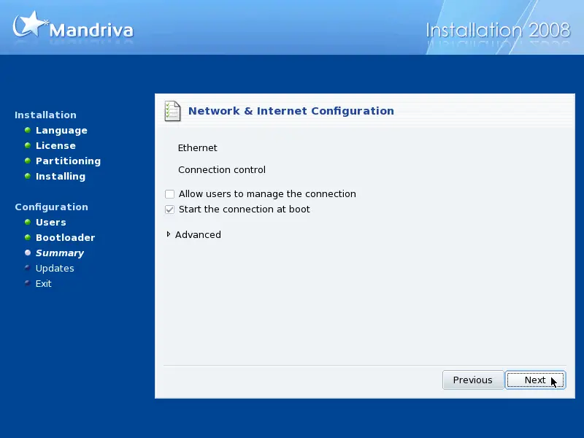The image size is (584, 438).
Task: Click the Mandriva star logo
Action: pyautogui.click(x=30, y=25)
